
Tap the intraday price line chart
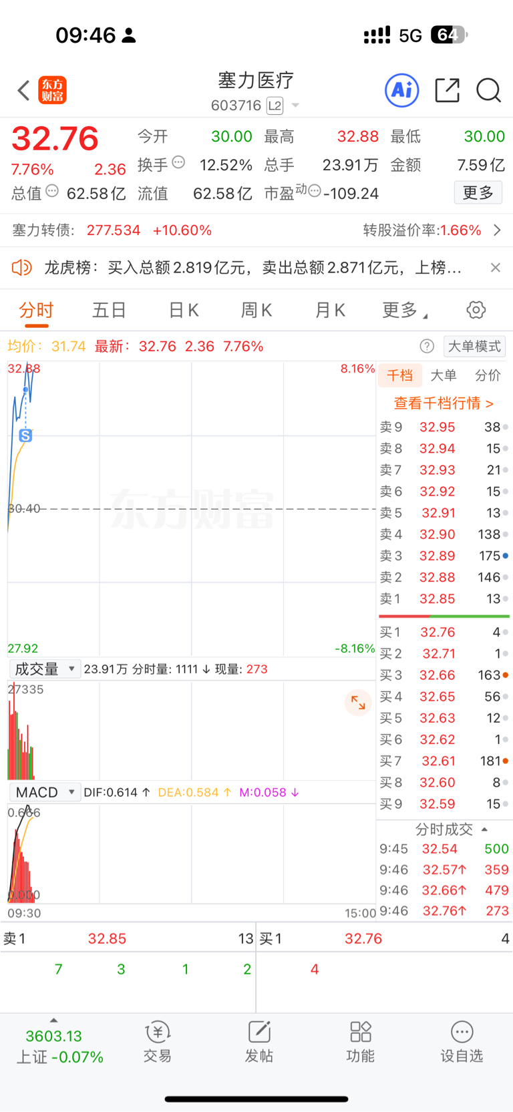[x=192, y=509]
